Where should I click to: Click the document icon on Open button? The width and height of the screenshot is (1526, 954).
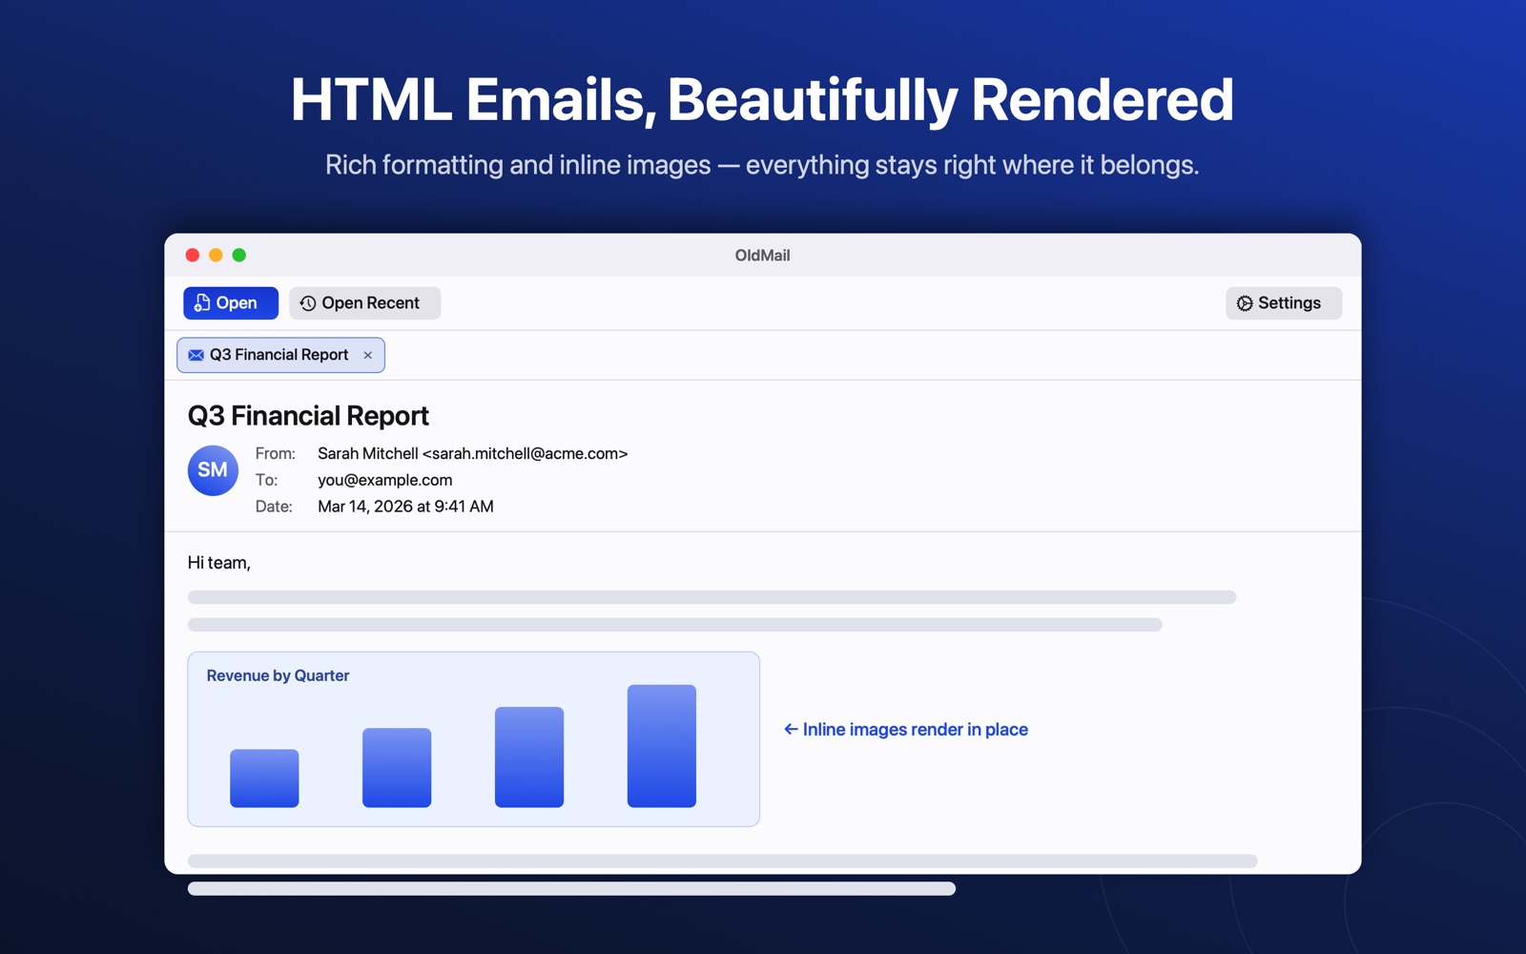tap(202, 302)
